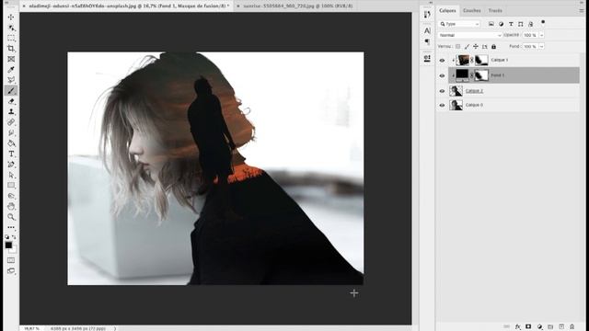Screen dimensions: 589x331
Task: Change the screen mode
Action: point(11,271)
